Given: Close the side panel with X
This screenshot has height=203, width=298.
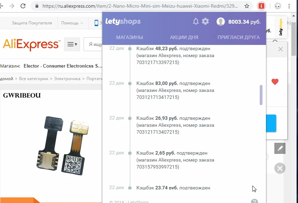Looking at the screenshot, I should (x=281, y=49).
